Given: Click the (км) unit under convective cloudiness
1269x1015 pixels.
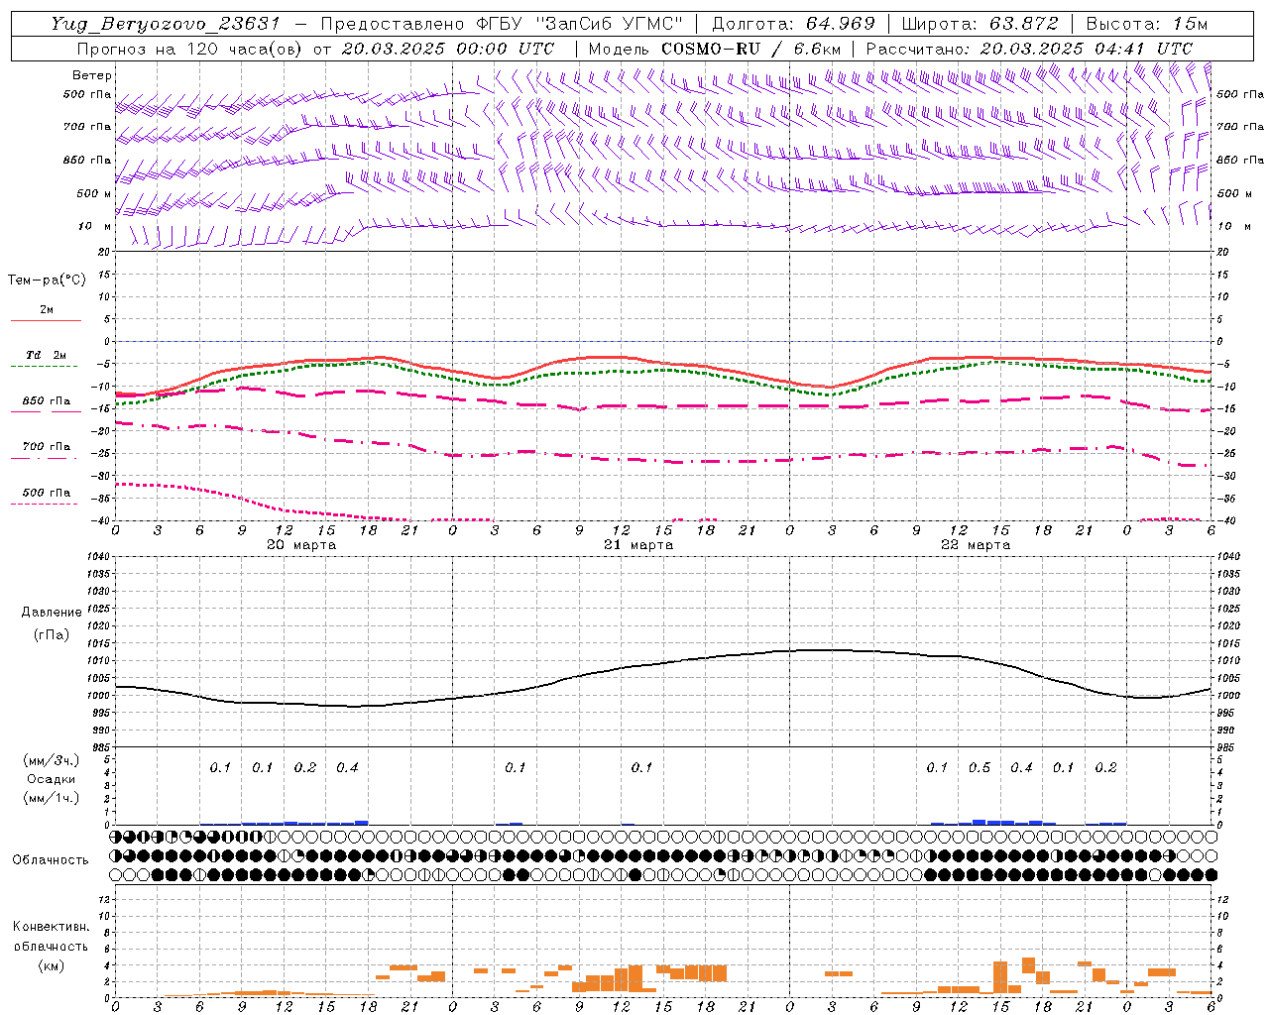Looking at the screenshot, I should click(51, 965).
